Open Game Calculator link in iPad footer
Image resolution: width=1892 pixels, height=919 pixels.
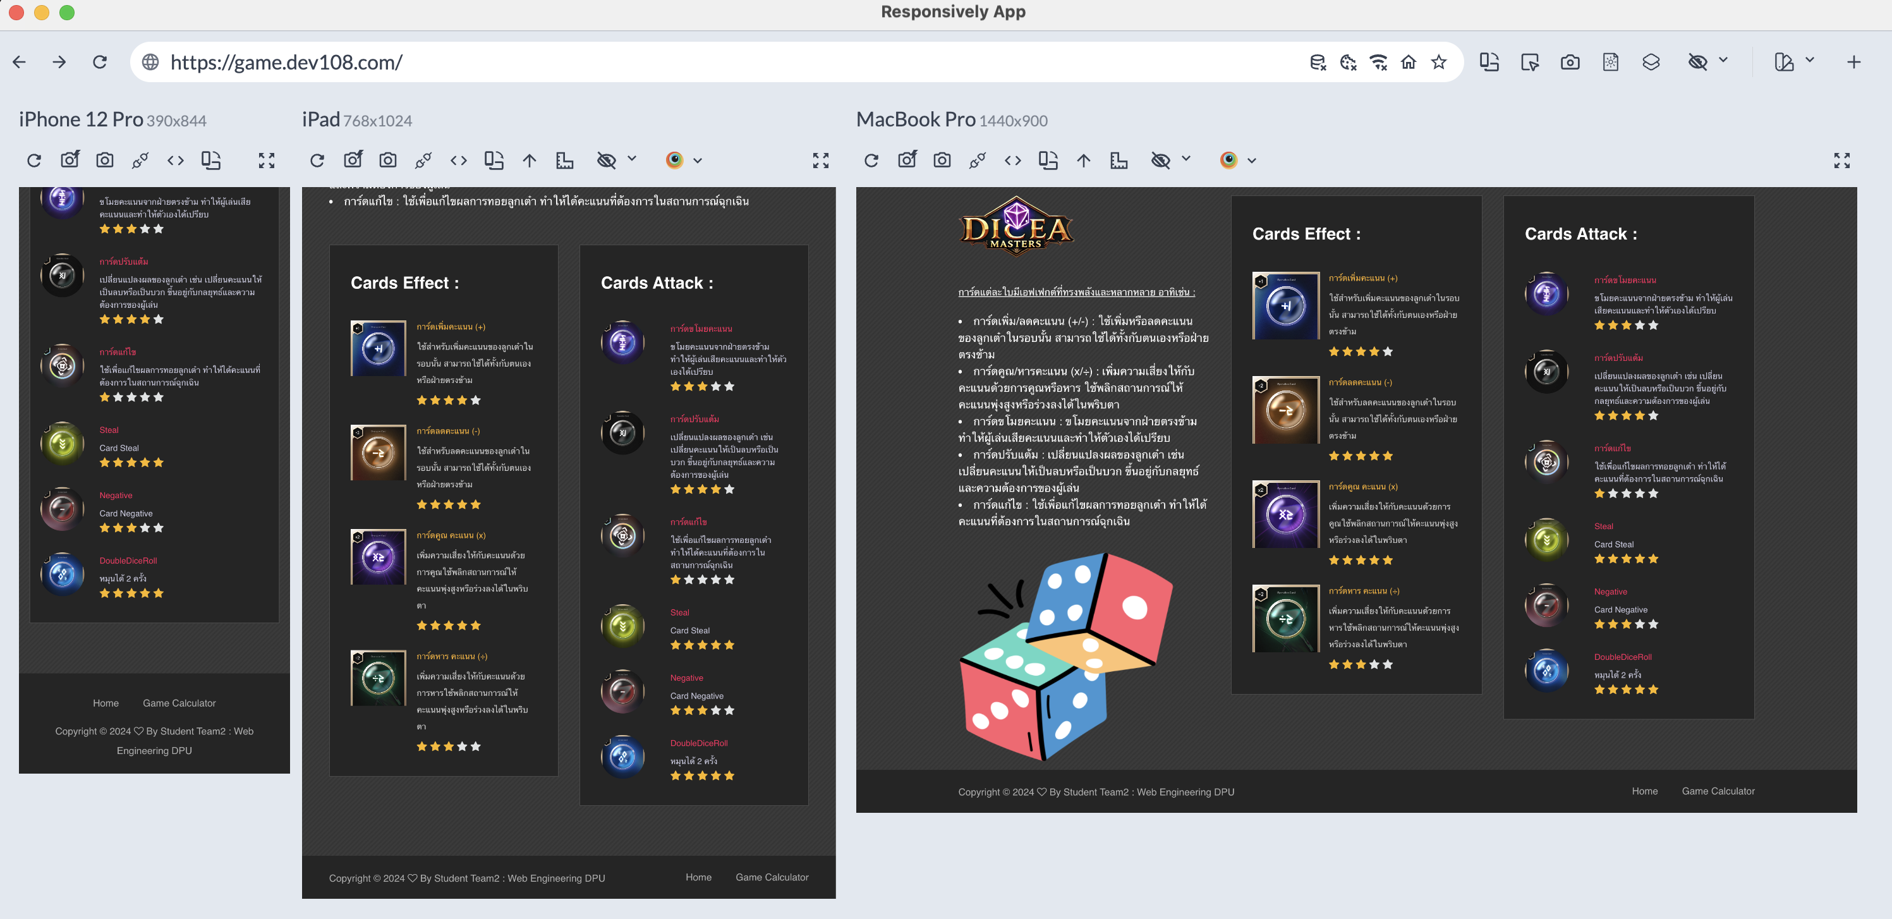(x=772, y=877)
